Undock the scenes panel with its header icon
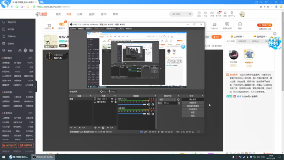The image size is (284, 160). pyautogui.click(x=91, y=96)
